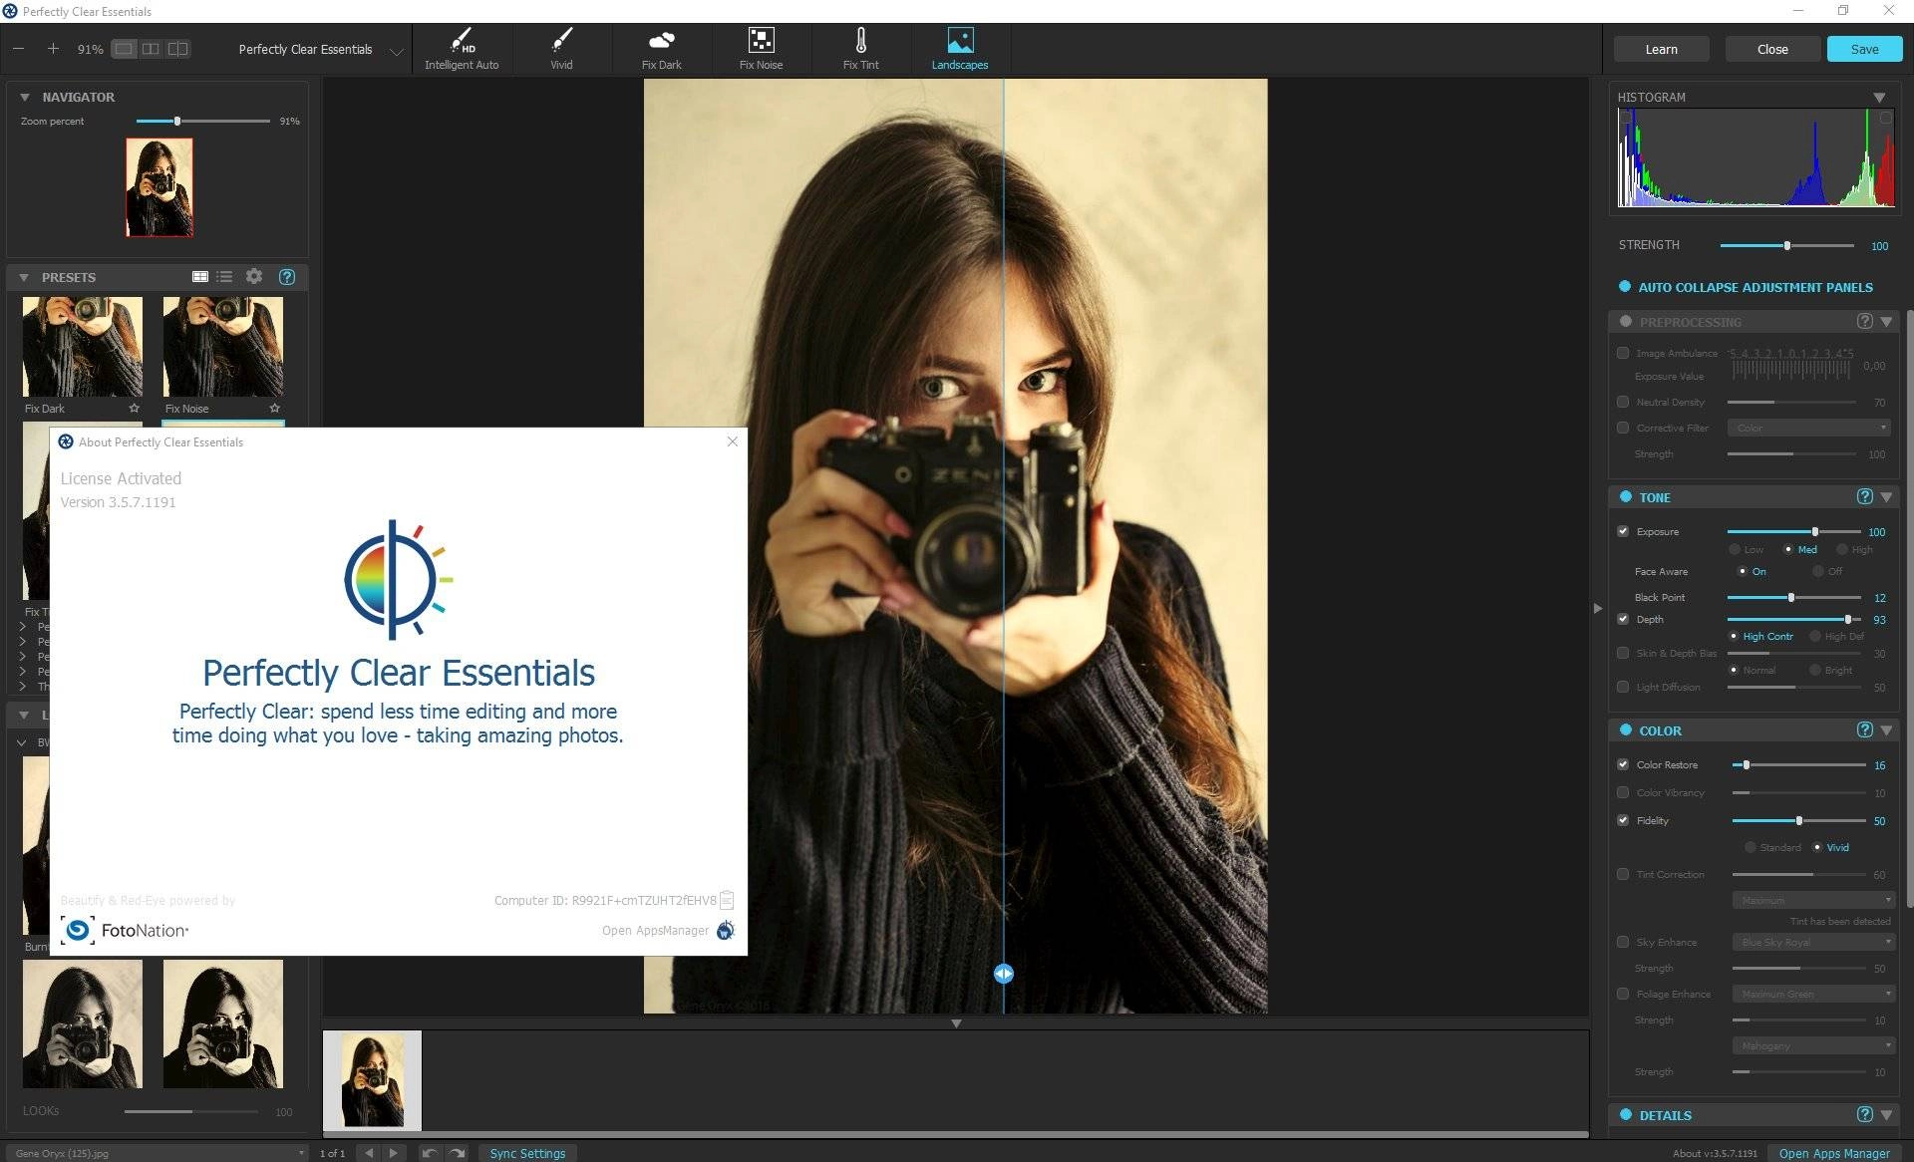Image resolution: width=1914 pixels, height=1162 pixels.
Task: Enable the Color Vibrancy checkbox
Action: click(1623, 792)
